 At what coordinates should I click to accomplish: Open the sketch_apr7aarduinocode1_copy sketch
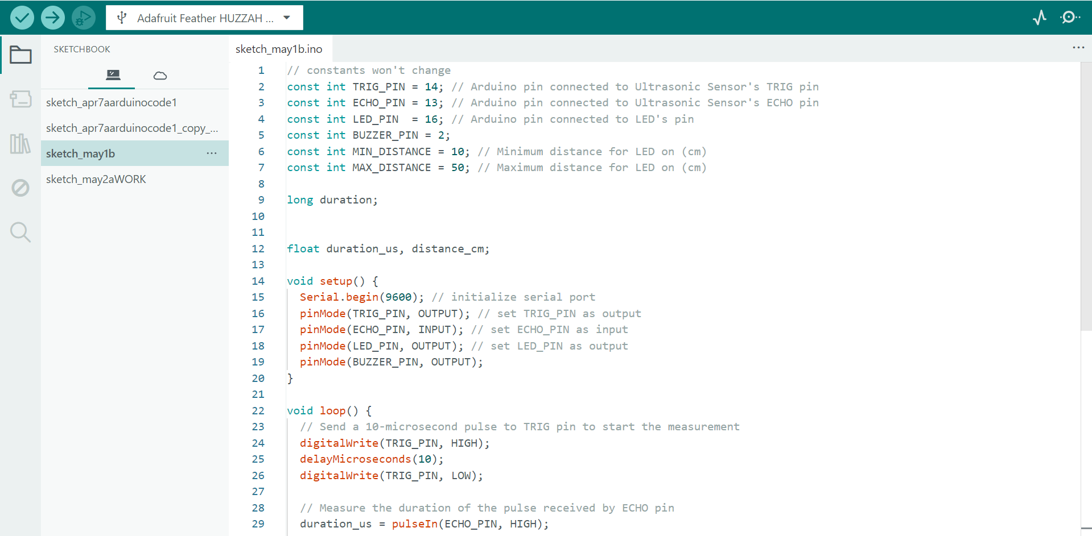pos(132,128)
